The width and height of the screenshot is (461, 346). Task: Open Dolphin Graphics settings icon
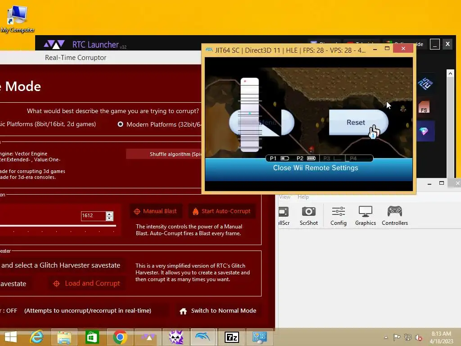pos(366,216)
